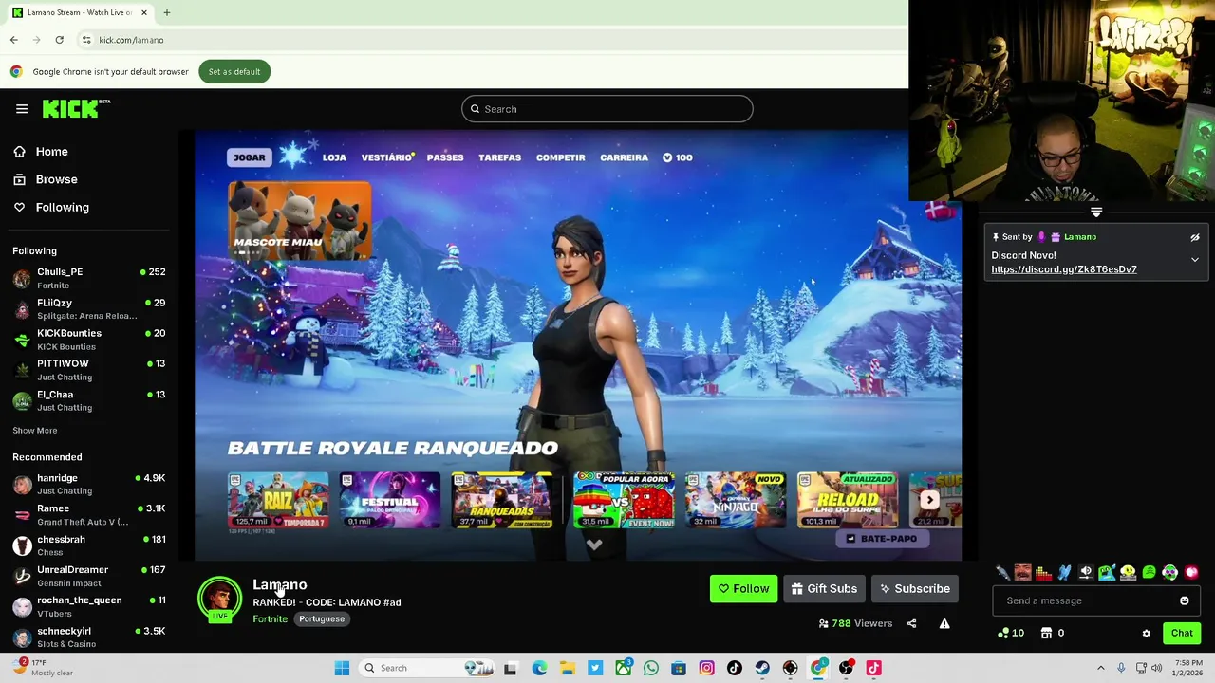Screen dimensions: 1215x683
Task: Open the FLiiQzy channel in Following
Action: (x=89, y=308)
